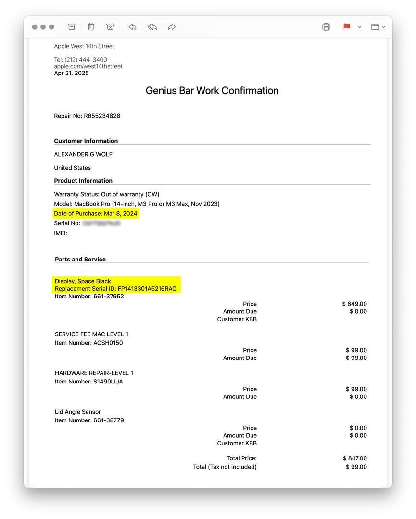Click the HARDWARE REPAIR-LEVEL 1 line
The width and height of the screenshot is (416, 519).
coord(94,373)
